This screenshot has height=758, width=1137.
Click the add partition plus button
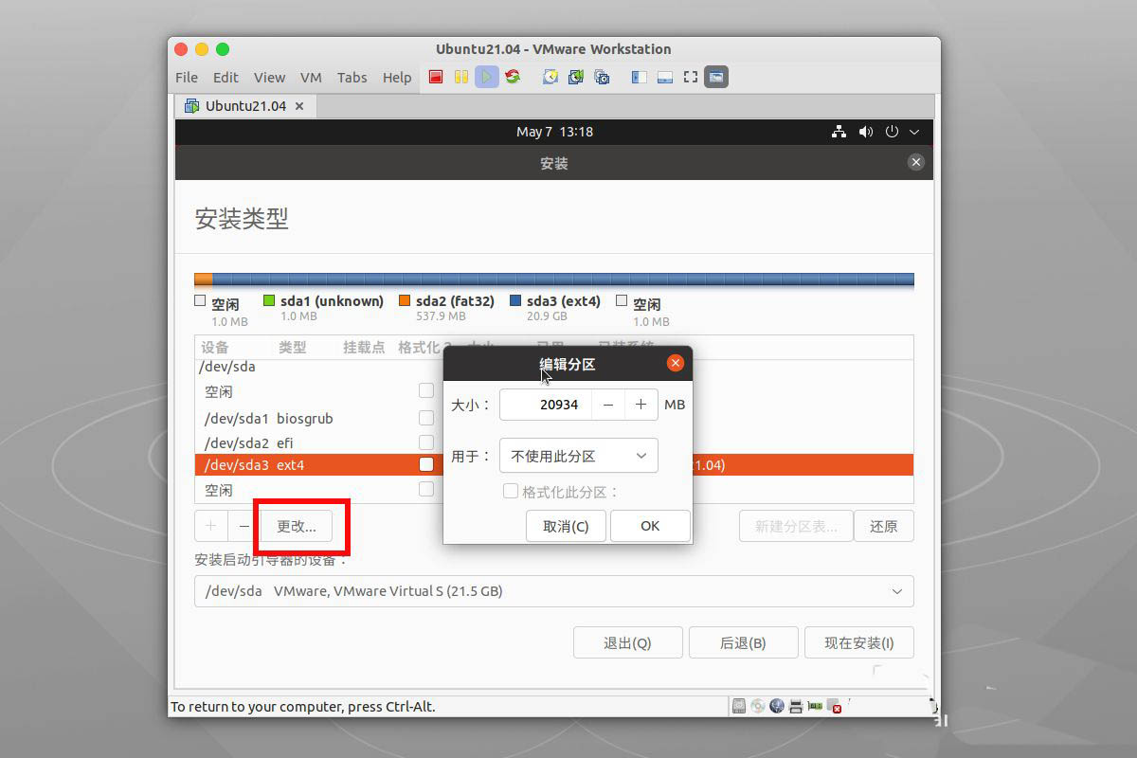pos(211,526)
